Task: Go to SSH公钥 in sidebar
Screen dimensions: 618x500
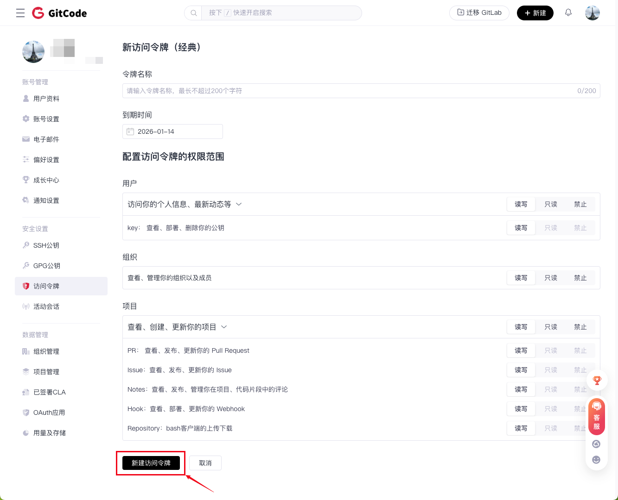Action: click(46, 245)
